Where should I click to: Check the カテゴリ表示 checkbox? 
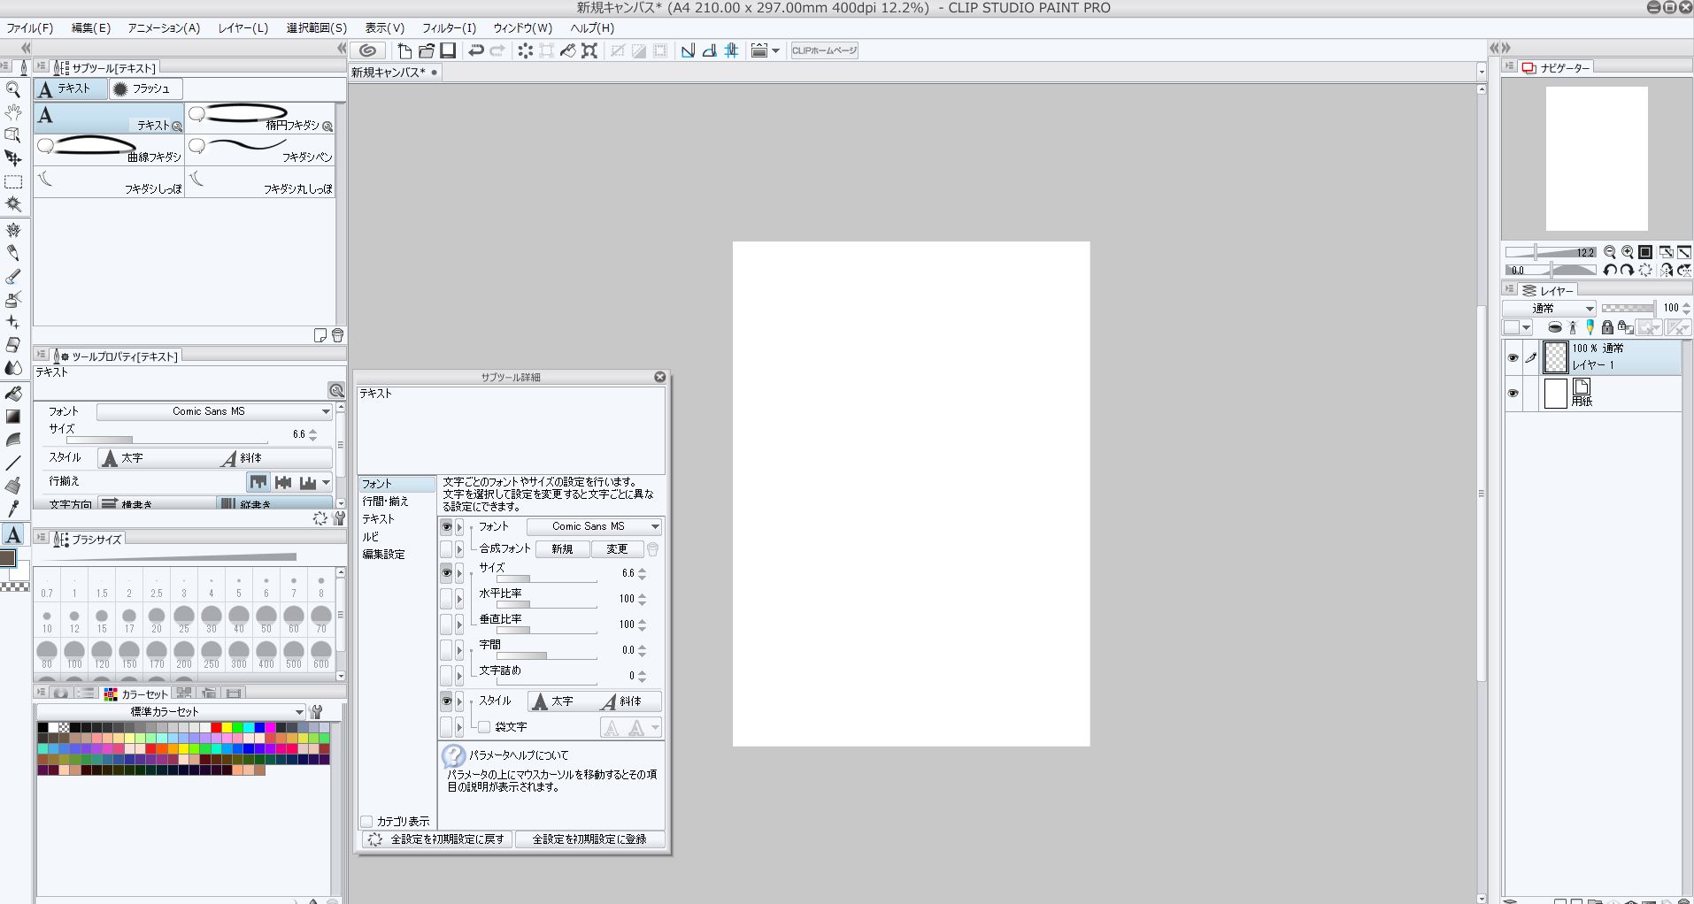click(x=366, y=822)
